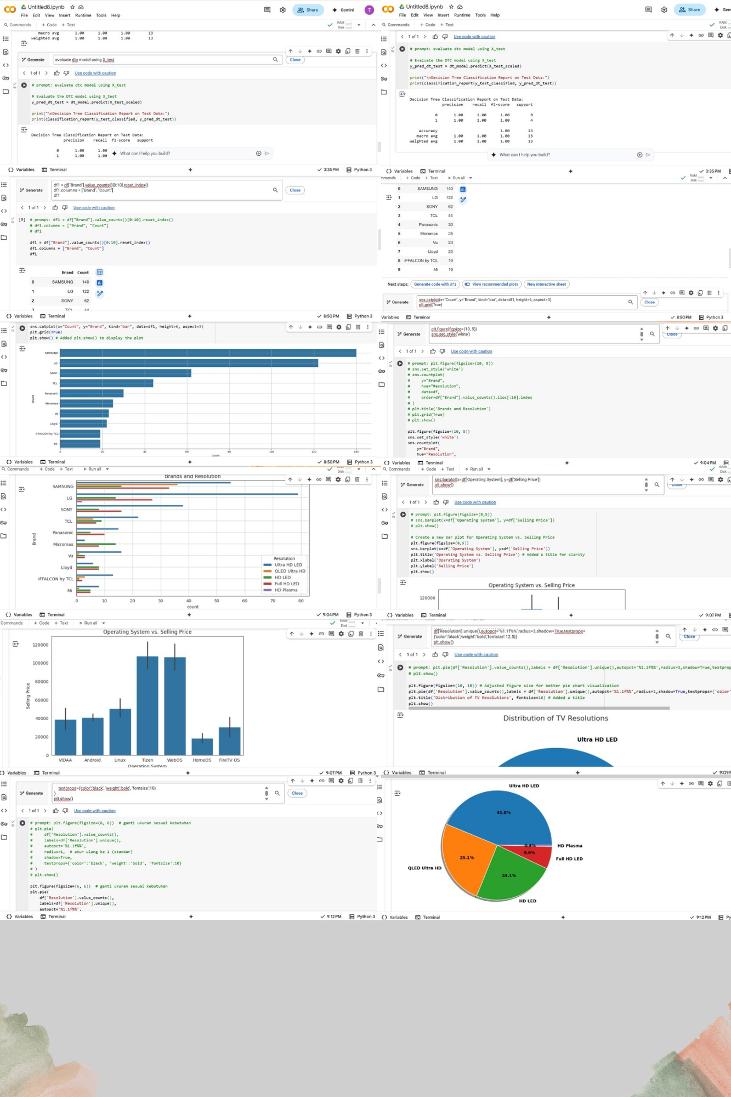Viewport: 731px width, 1097px height.
Task: Click search icon in the sns.catplot prompt field
Action: [631, 302]
